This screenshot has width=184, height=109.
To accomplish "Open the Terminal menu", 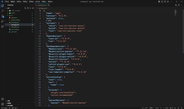I will 44,1.
